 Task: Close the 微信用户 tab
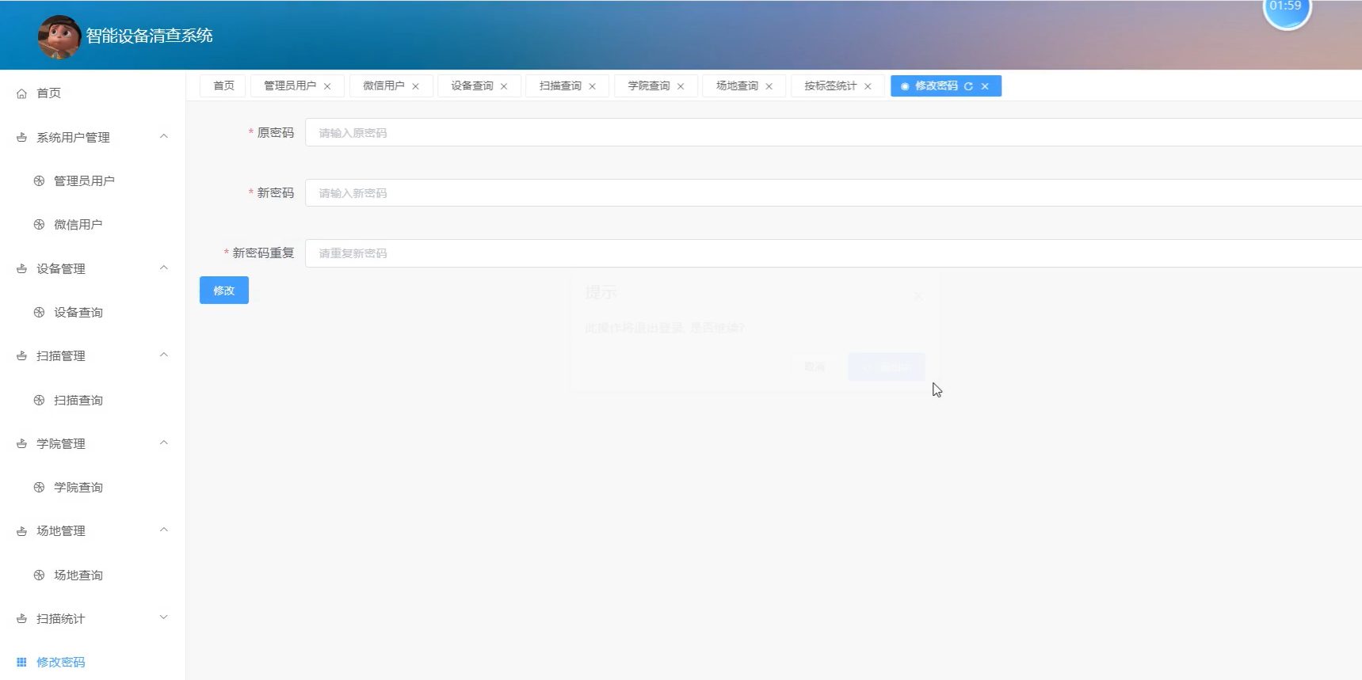click(x=415, y=86)
